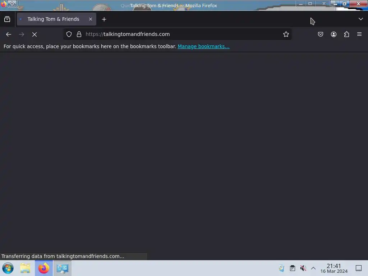The image size is (368, 276).
Task: Open a new tab with the plus button
Action: coord(104,19)
